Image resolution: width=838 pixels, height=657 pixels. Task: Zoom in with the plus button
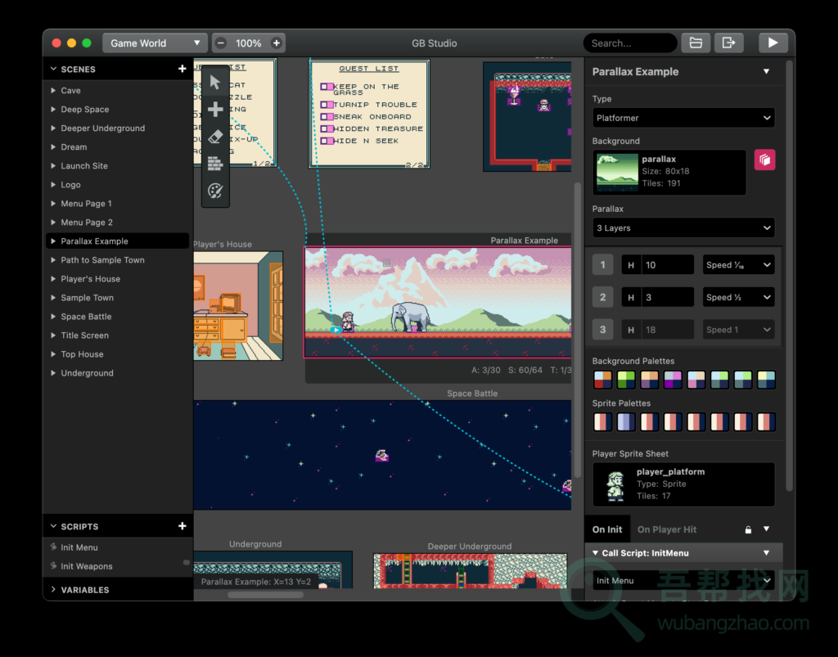tap(277, 43)
